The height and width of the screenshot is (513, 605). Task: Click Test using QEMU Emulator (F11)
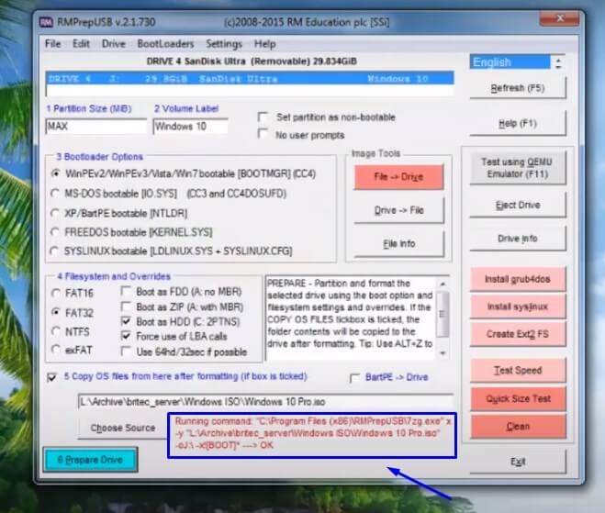pos(518,168)
